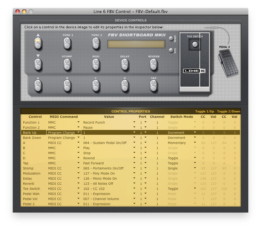Click the WAH indicator light
The width and height of the screenshot is (261, 230).
point(171,39)
